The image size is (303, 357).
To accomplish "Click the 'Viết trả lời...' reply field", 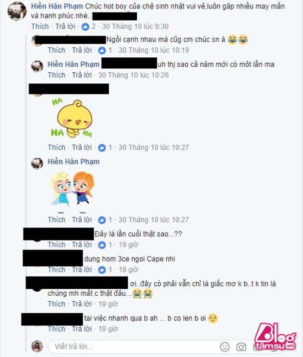I will coord(133,347).
